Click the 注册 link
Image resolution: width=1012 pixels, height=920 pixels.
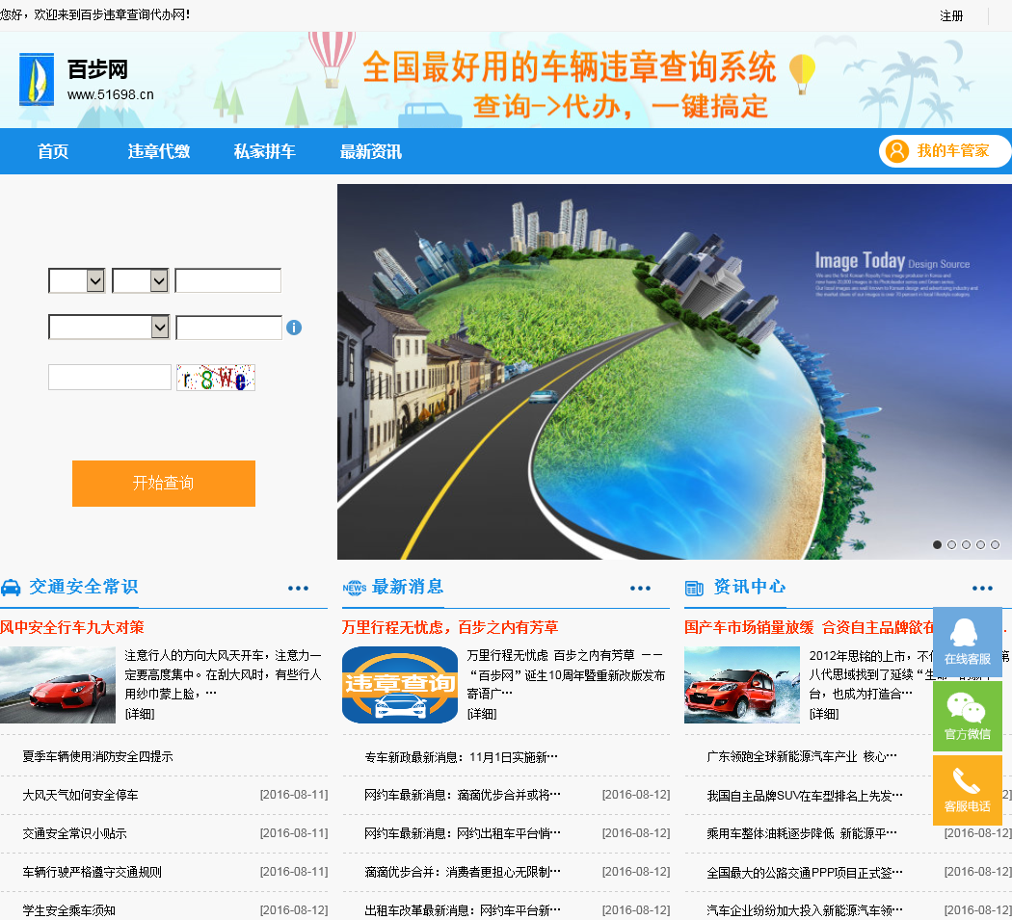coord(951,15)
